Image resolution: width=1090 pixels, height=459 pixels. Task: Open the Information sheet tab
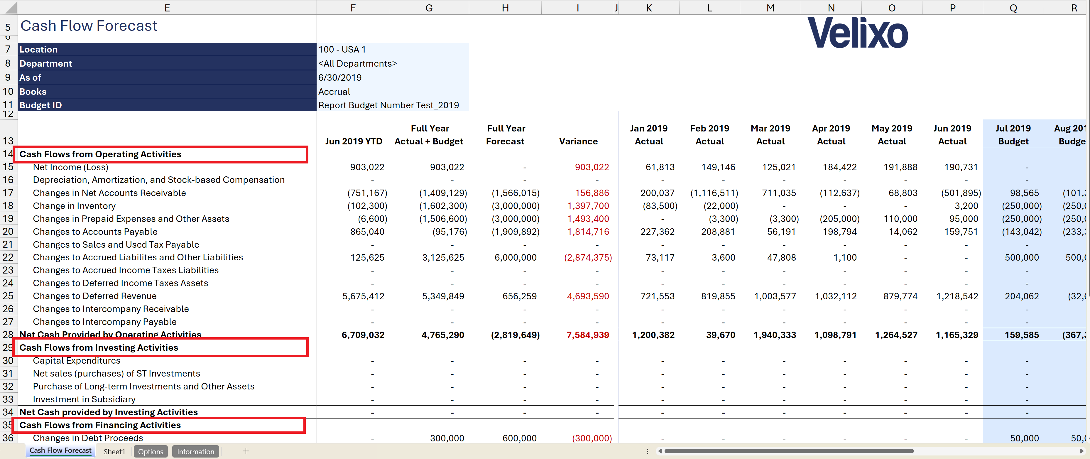point(195,451)
